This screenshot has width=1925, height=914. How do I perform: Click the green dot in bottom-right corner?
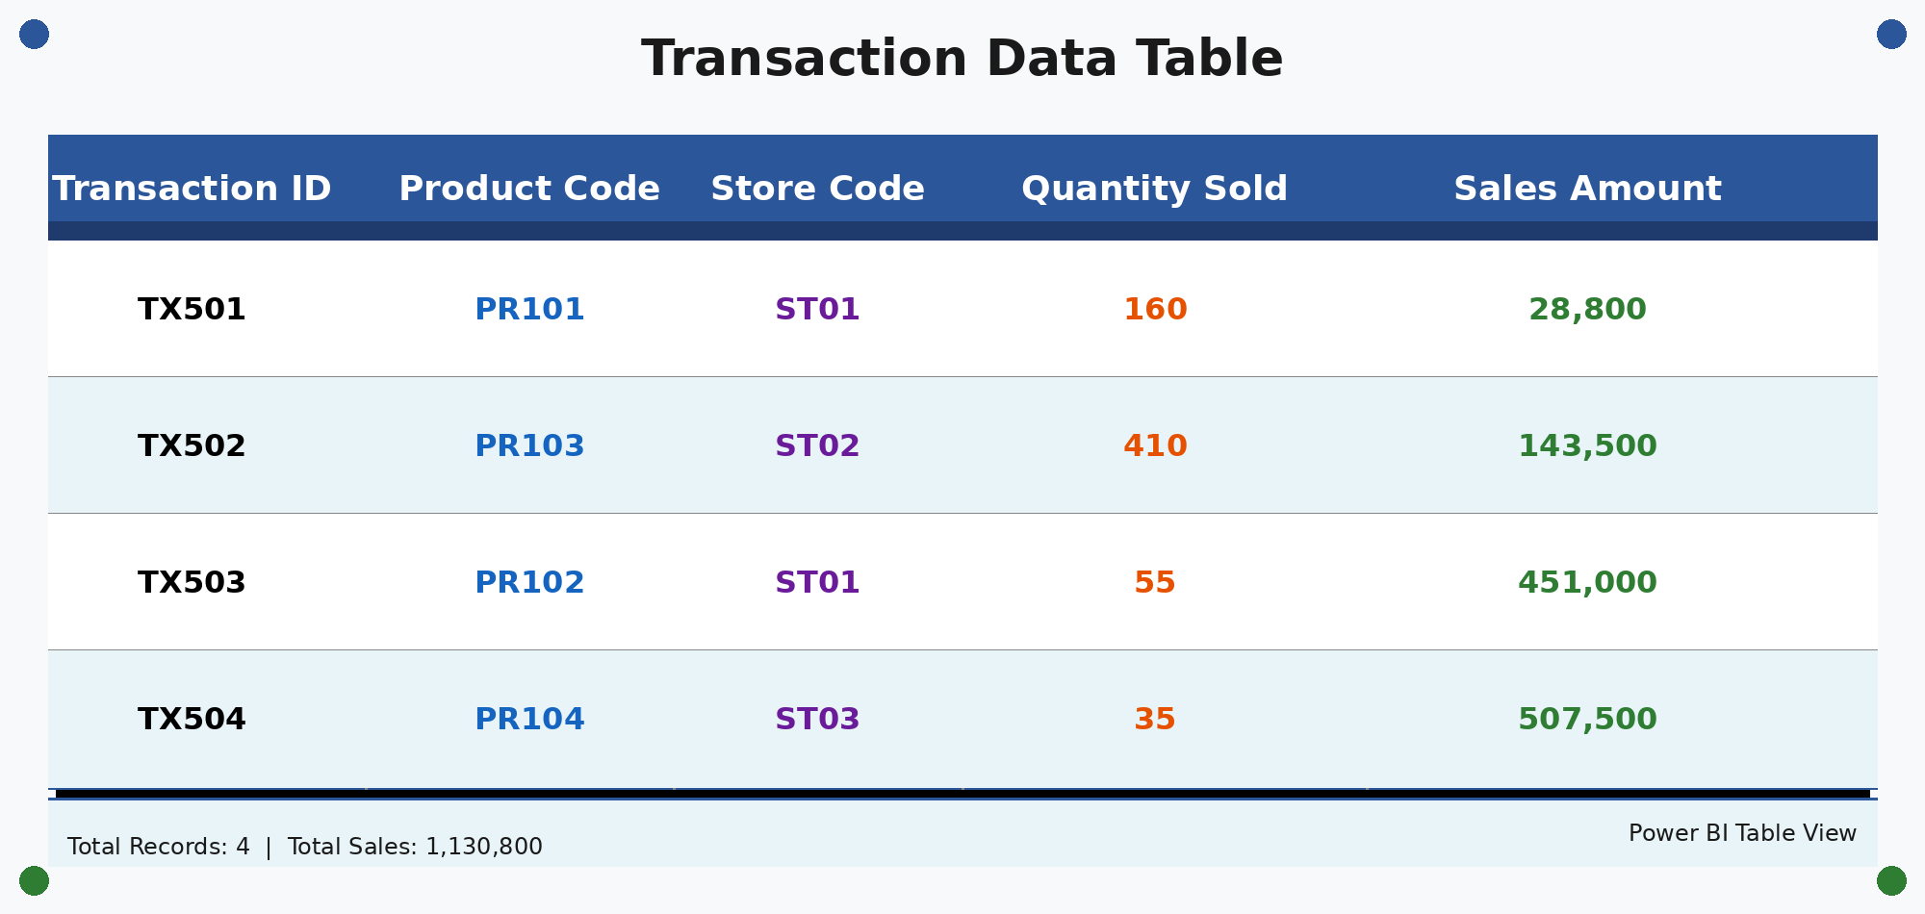tap(1891, 880)
